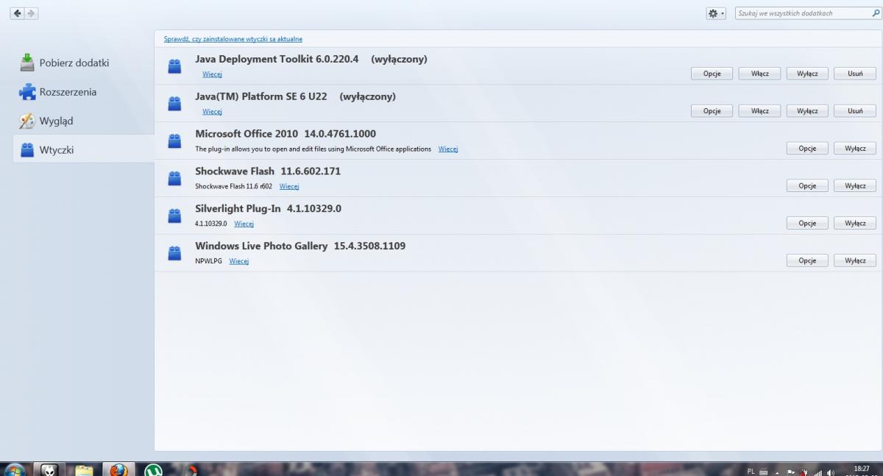
Task: Expand Więcej details for Silverlight Plug-In
Action: [244, 224]
